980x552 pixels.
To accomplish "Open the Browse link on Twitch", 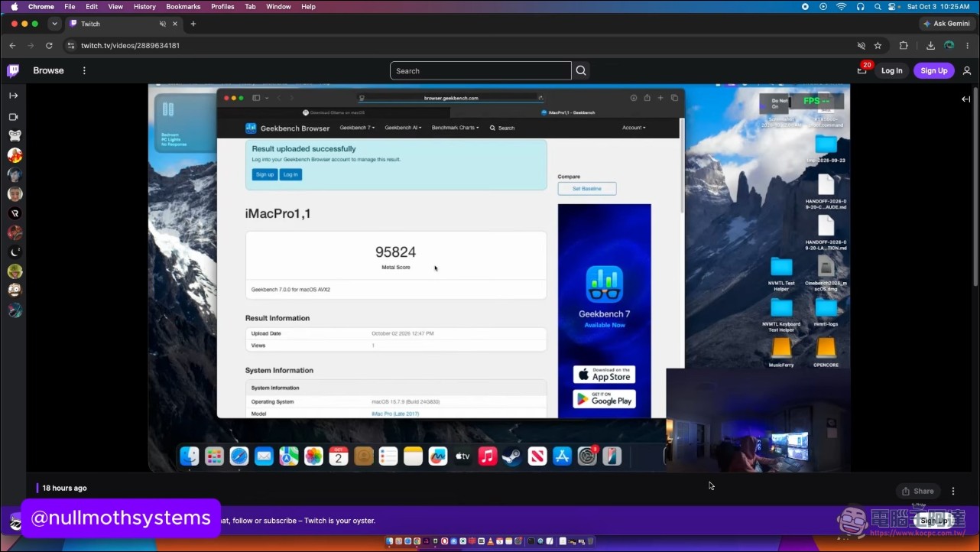I will 48,70.
